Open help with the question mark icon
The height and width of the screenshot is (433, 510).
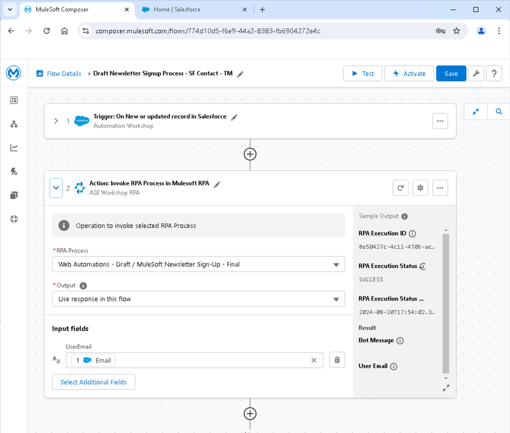494,73
